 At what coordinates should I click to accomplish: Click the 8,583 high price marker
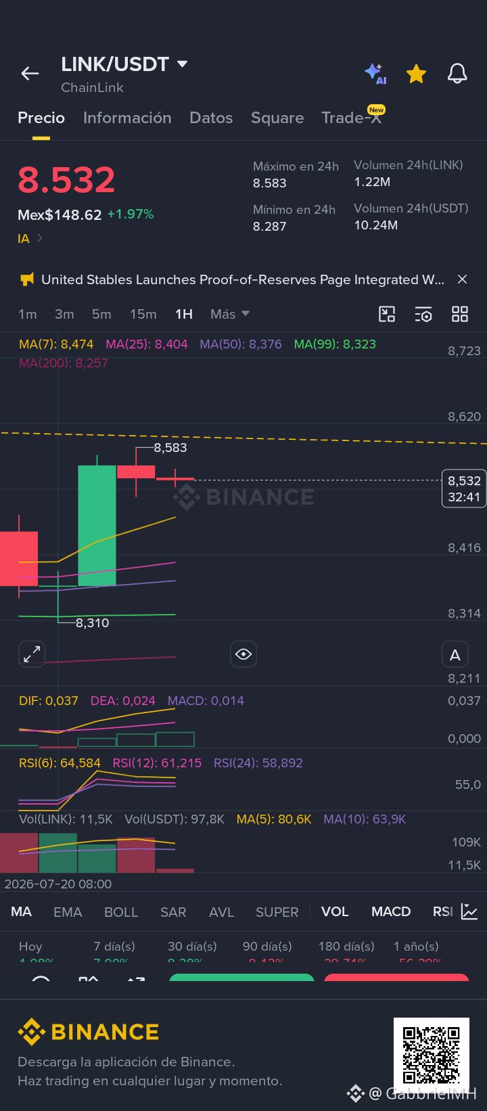pyautogui.click(x=170, y=448)
